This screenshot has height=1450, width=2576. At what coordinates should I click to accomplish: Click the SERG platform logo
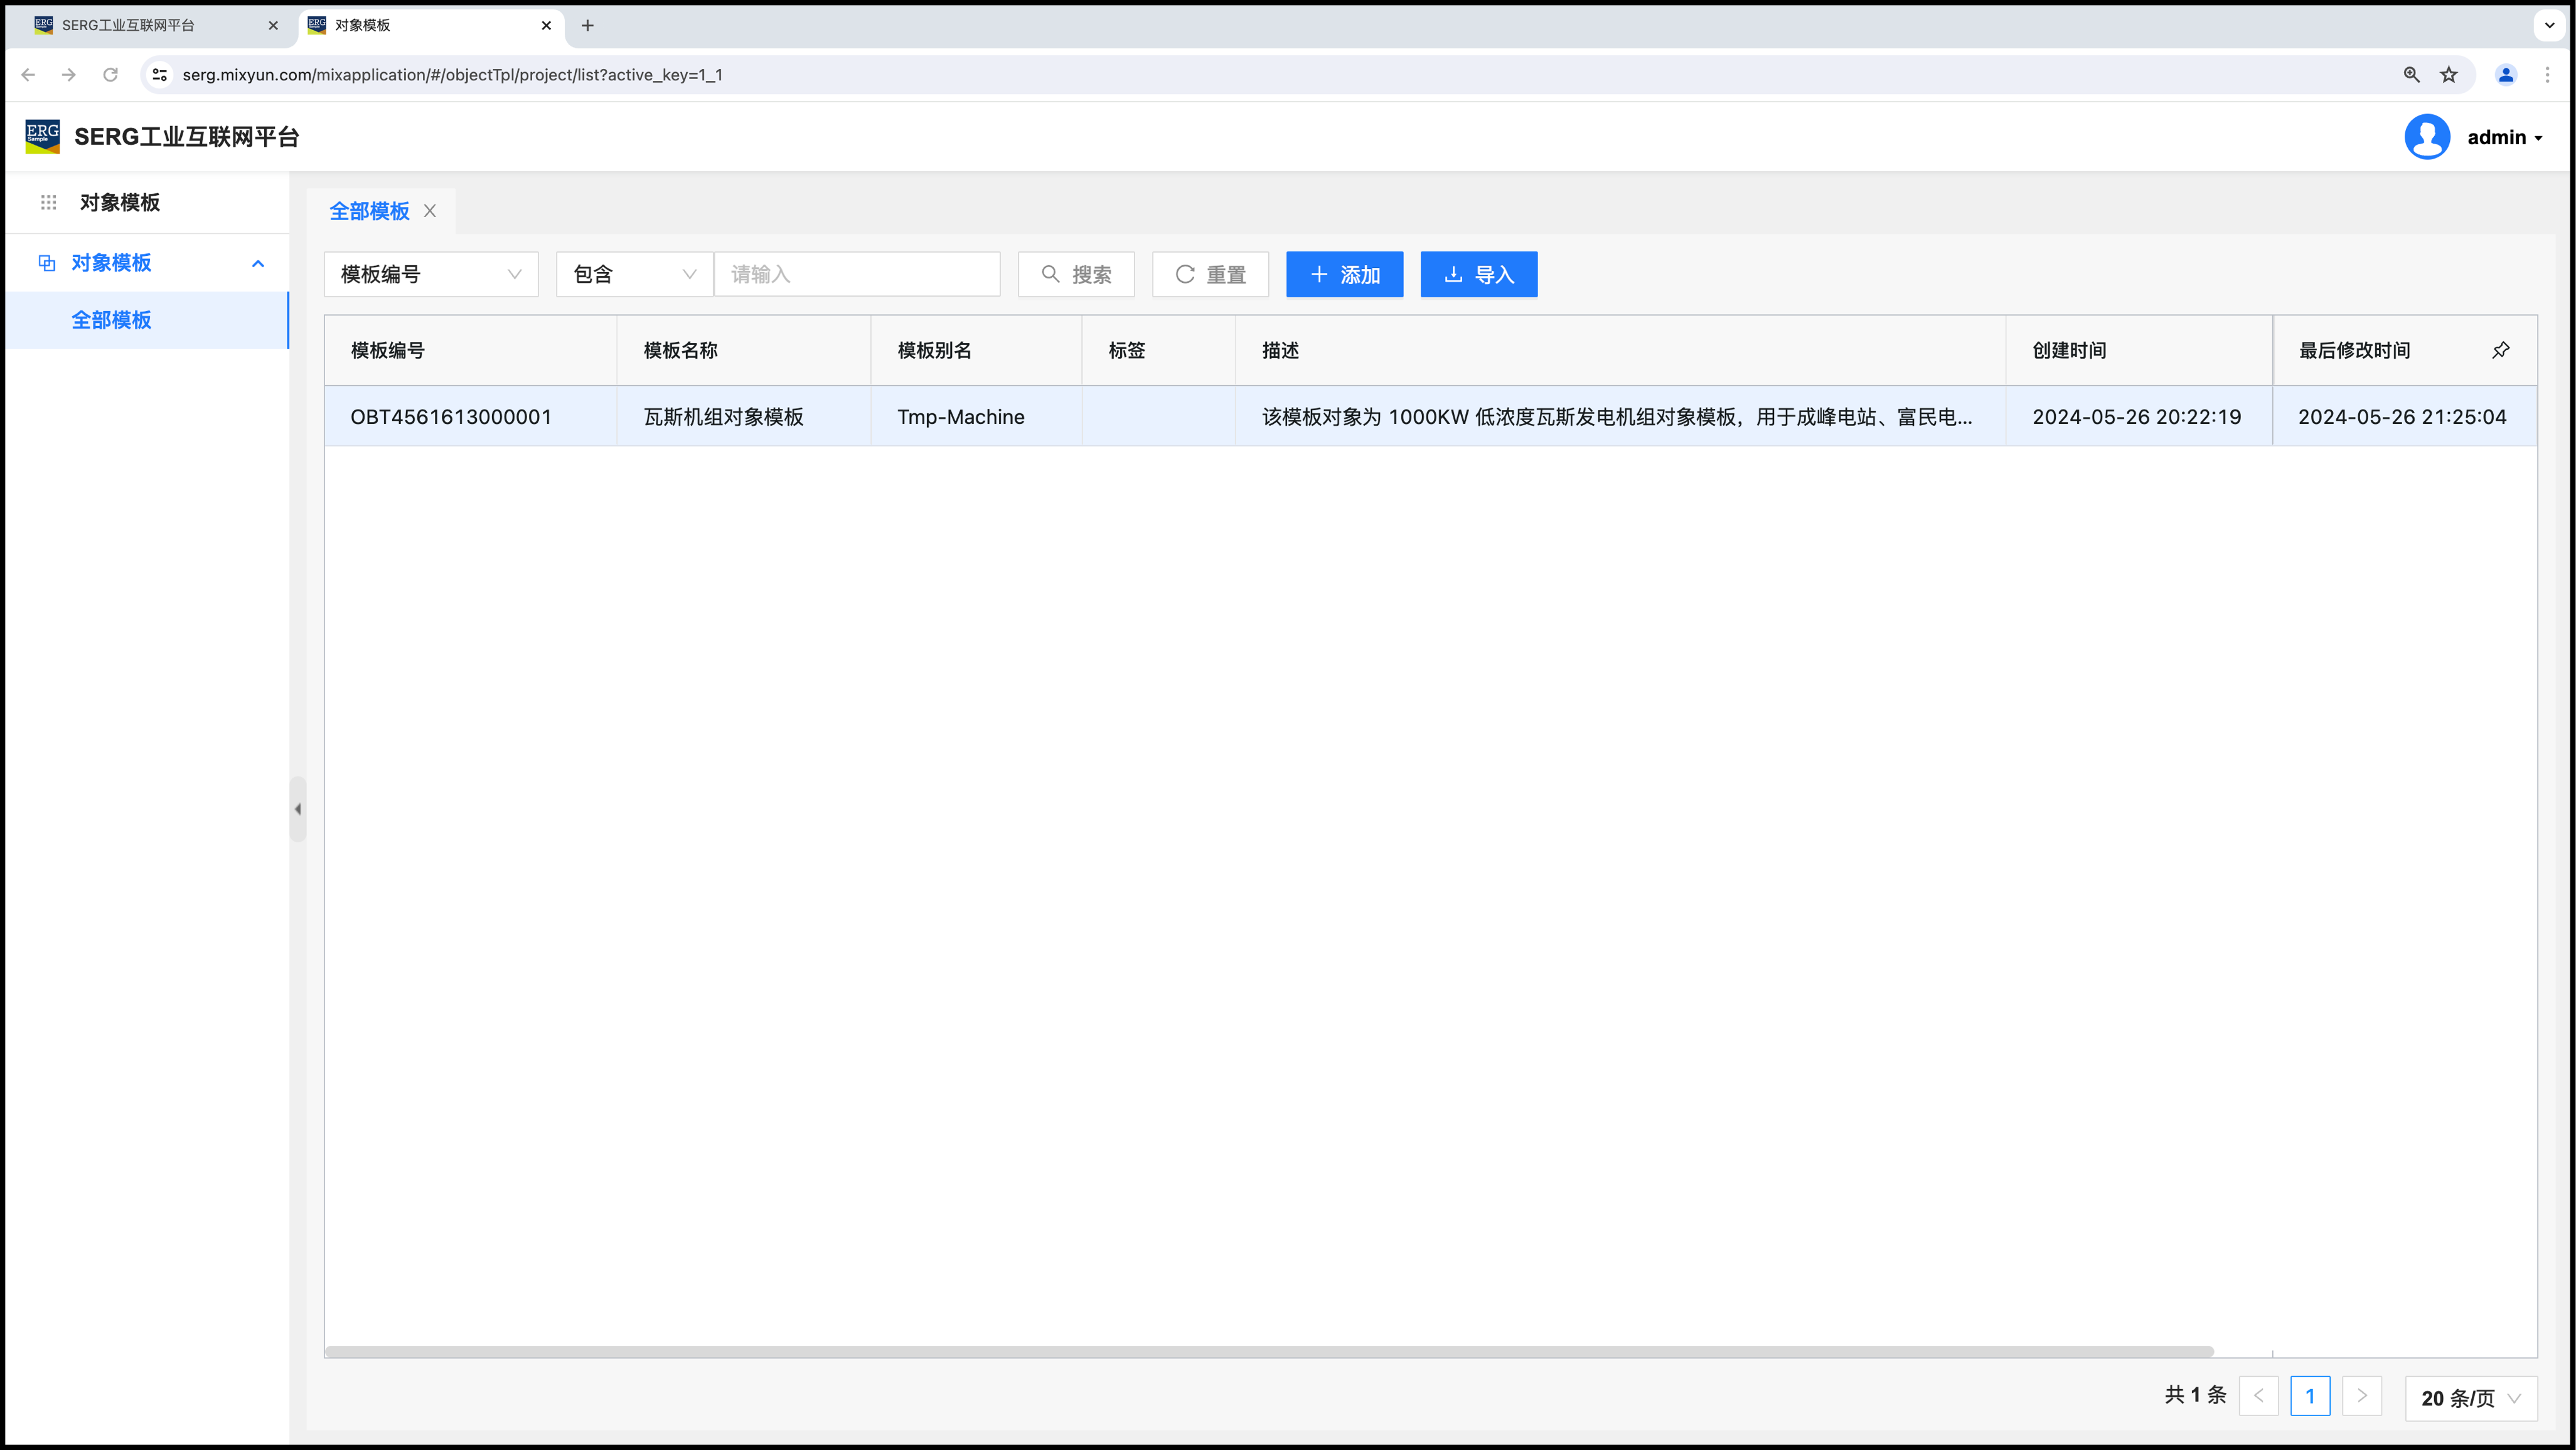coord(42,137)
